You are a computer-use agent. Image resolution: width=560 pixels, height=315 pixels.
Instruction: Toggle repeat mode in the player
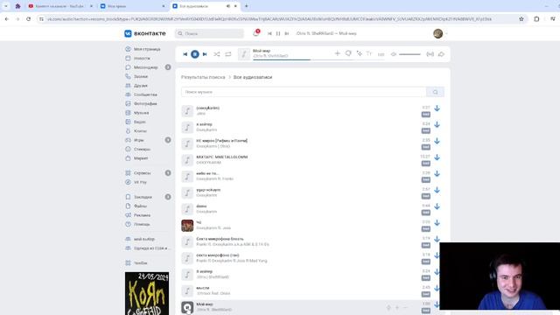[x=228, y=54]
